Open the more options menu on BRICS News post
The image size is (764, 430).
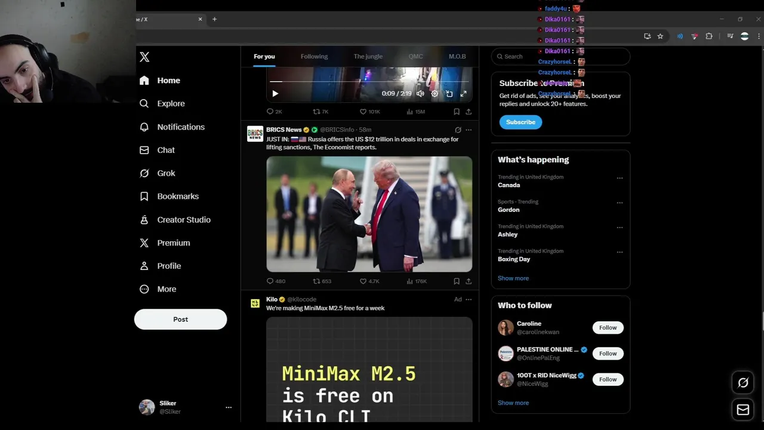(x=469, y=130)
